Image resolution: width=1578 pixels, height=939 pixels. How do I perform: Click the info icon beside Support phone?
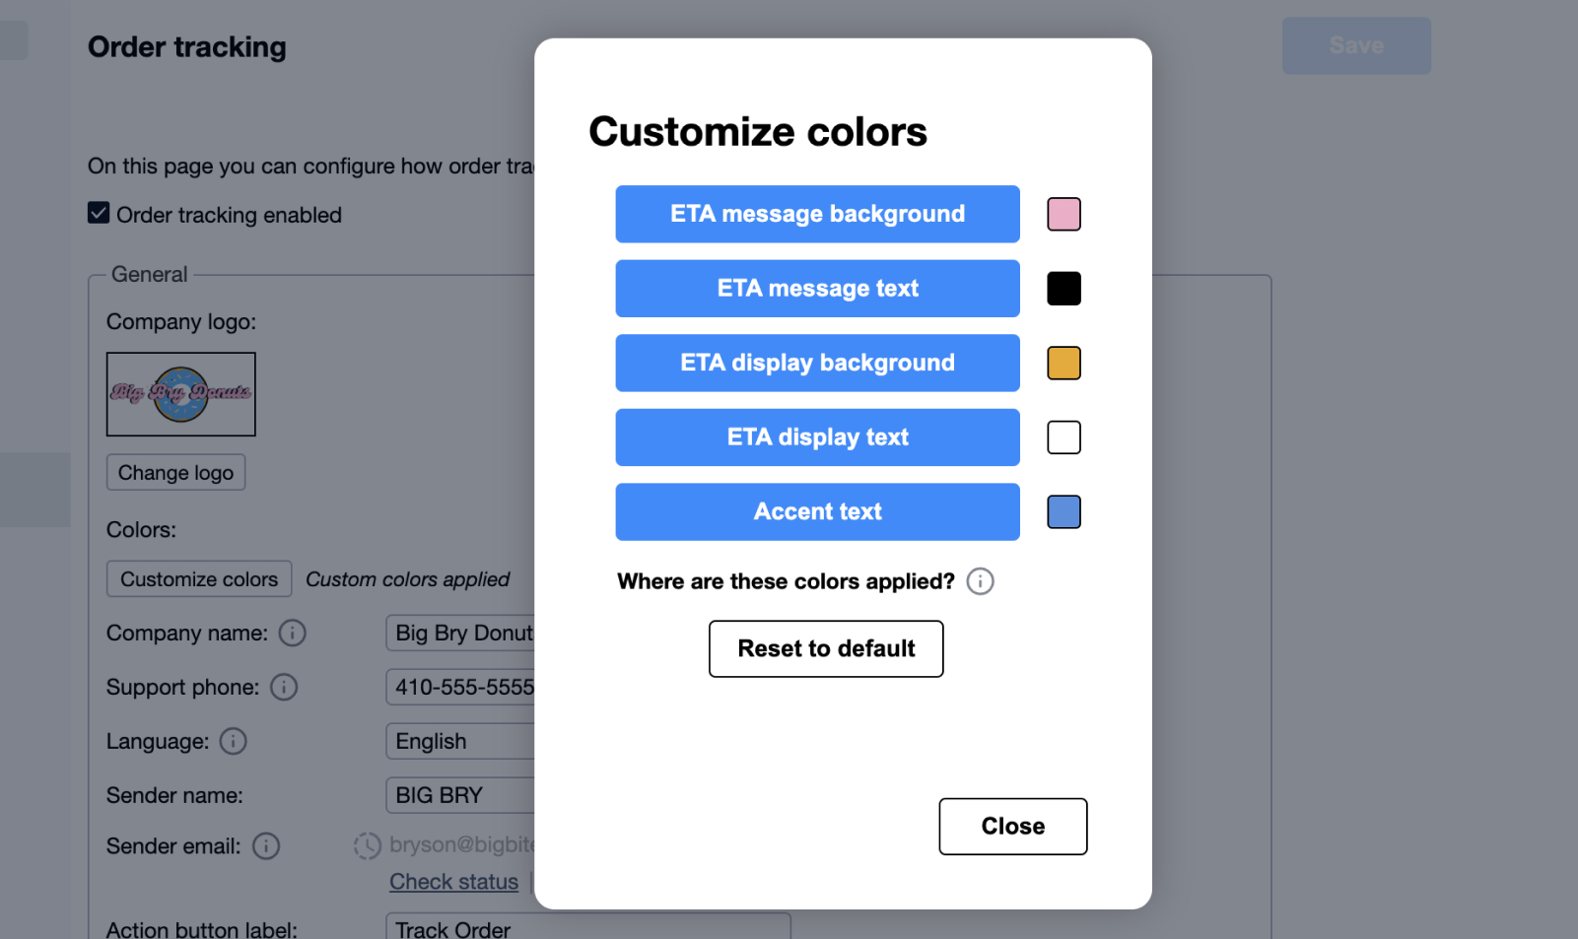tap(284, 688)
